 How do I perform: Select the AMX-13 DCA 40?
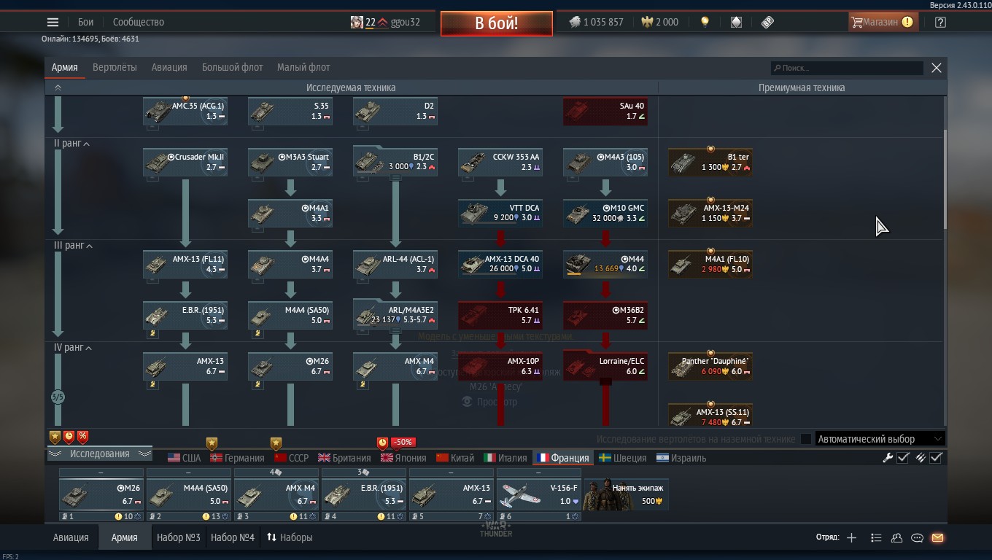click(500, 264)
